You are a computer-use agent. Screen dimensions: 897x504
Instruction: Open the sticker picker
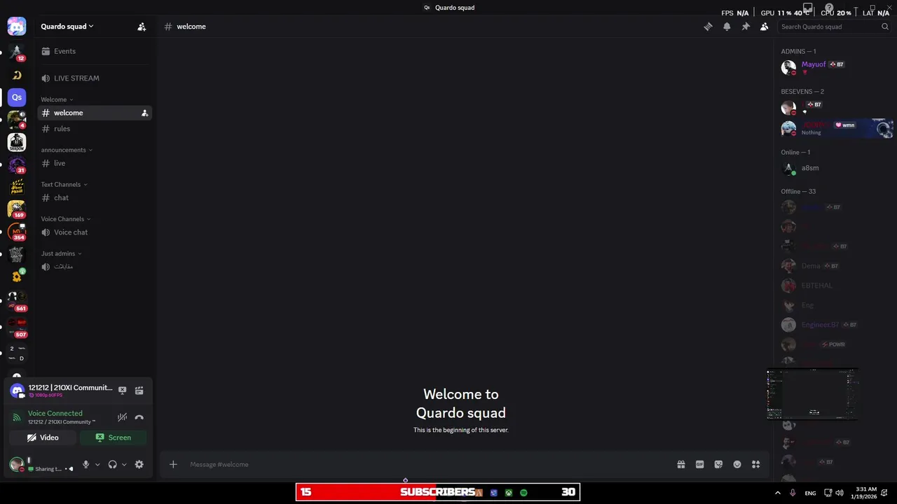point(718,464)
